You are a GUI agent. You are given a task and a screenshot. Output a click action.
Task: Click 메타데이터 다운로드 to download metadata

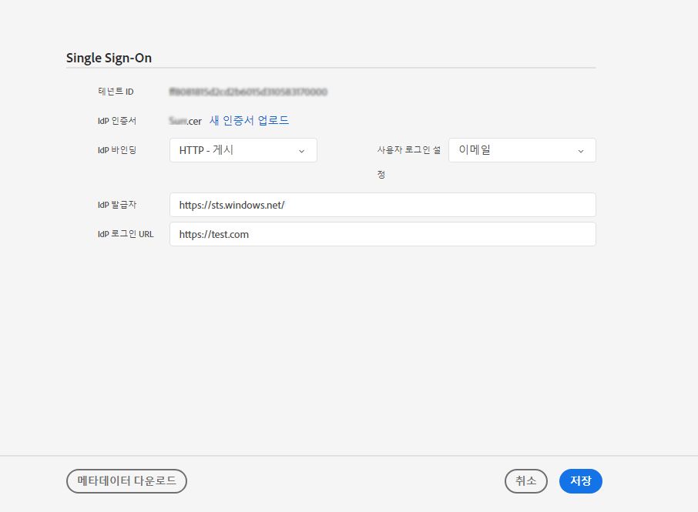coord(126,480)
